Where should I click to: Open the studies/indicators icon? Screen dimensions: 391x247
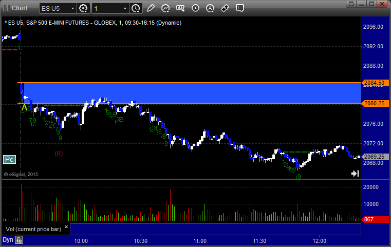point(165,8)
